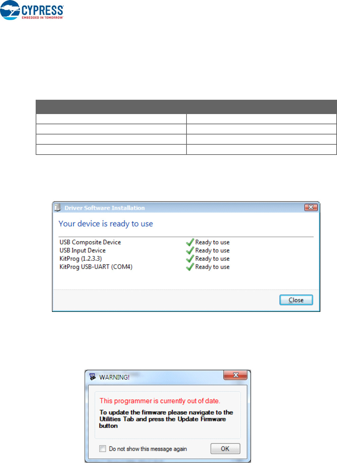Click the Driver Software Installation title icon
The image size is (337, 463).
58,207
